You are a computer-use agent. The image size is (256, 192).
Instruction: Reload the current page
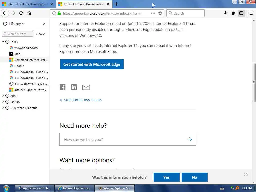click(21, 13)
